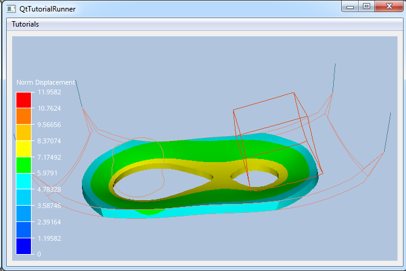Minimize the QtTutorialRunner window
The width and height of the screenshot is (406, 271).
tap(349, 6)
